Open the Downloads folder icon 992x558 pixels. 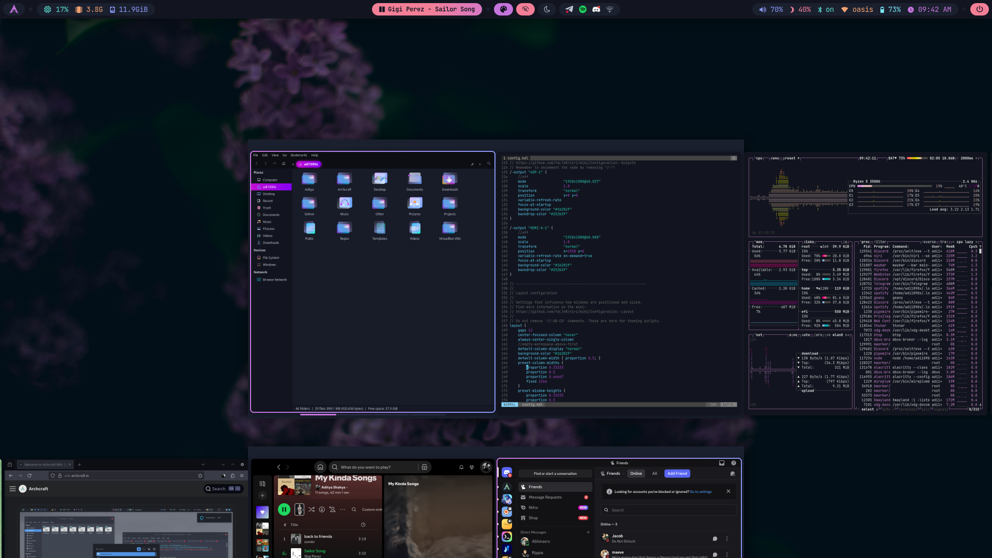[450, 179]
